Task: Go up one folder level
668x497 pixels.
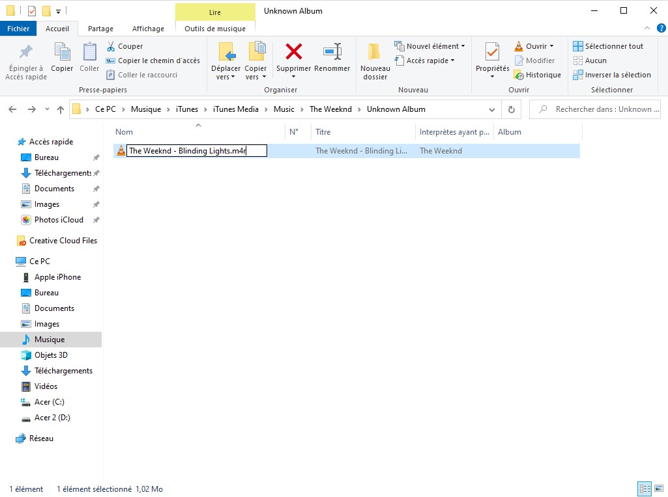Action: coord(61,110)
